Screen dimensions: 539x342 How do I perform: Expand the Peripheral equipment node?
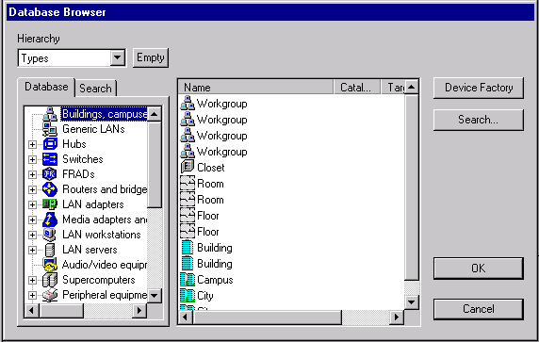pyautogui.click(x=32, y=295)
